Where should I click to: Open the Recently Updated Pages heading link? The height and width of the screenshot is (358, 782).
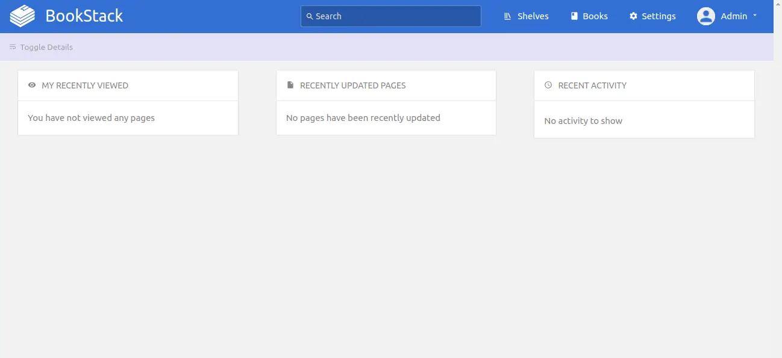353,85
